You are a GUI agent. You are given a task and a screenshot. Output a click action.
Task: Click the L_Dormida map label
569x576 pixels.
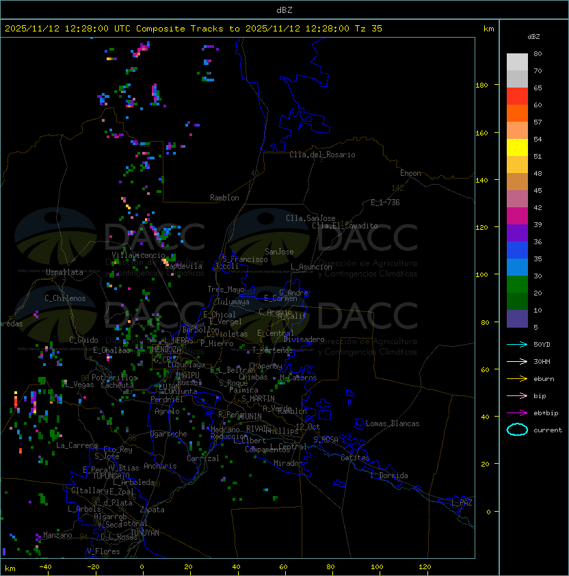click(x=389, y=475)
